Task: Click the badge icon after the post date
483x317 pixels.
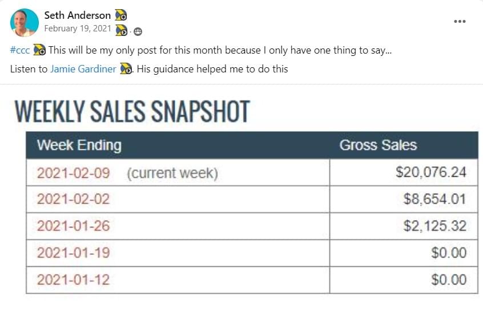Action: [x=122, y=30]
